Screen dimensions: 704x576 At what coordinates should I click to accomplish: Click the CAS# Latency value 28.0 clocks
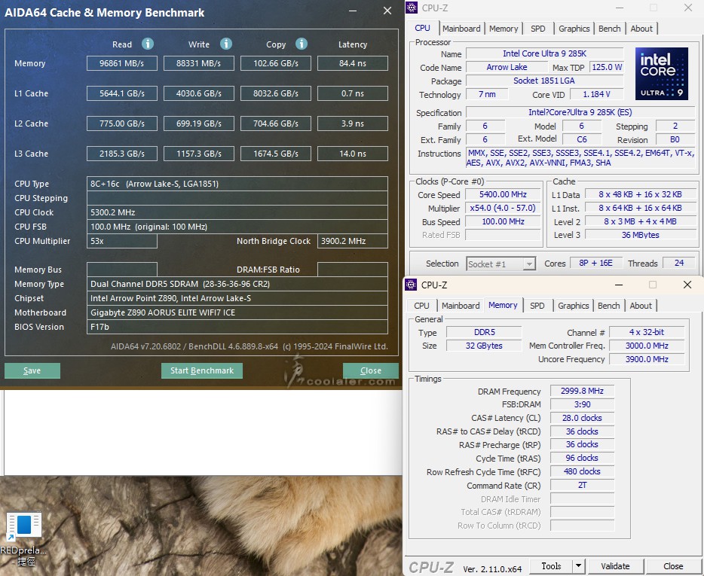tap(582, 418)
